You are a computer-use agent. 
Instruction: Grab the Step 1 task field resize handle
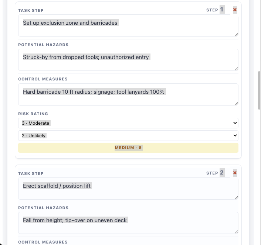236,35
